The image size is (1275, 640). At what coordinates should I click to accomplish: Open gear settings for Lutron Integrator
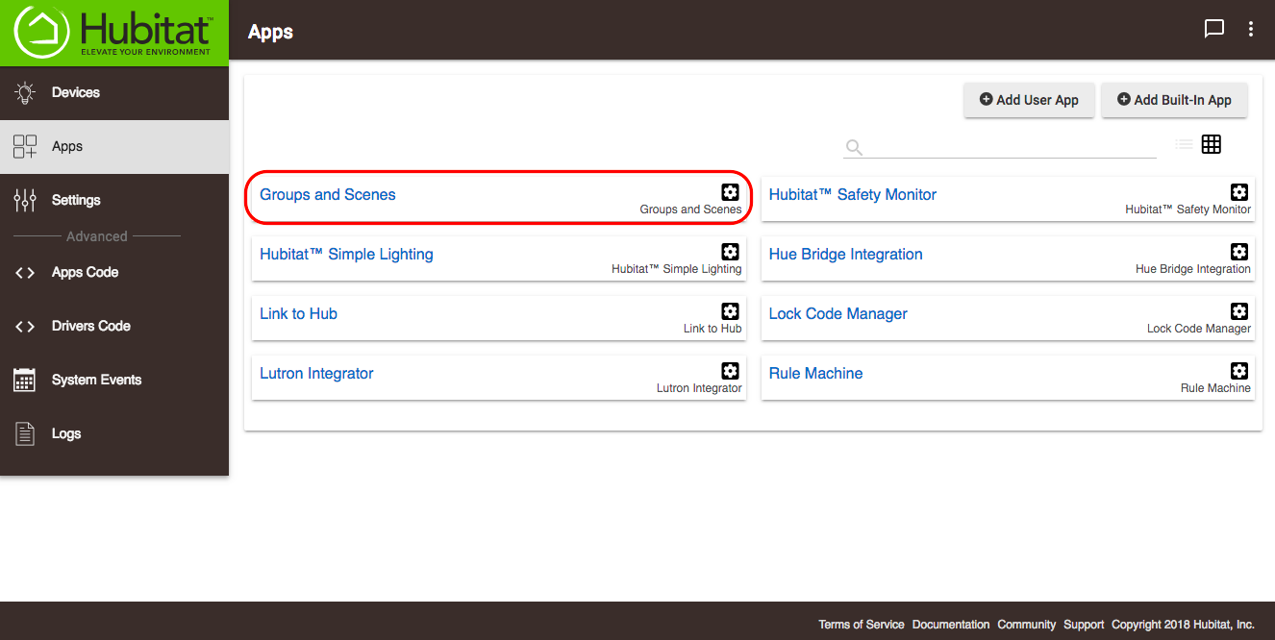coord(731,371)
